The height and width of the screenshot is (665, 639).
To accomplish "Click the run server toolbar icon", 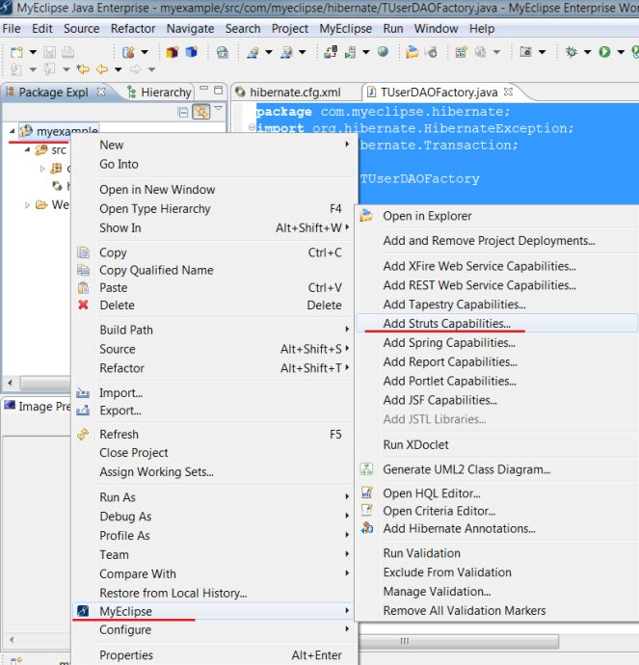I will (350, 52).
